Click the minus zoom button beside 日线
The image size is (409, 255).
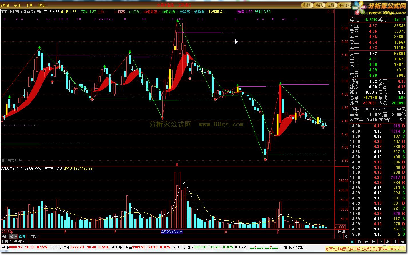pos(341,236)
